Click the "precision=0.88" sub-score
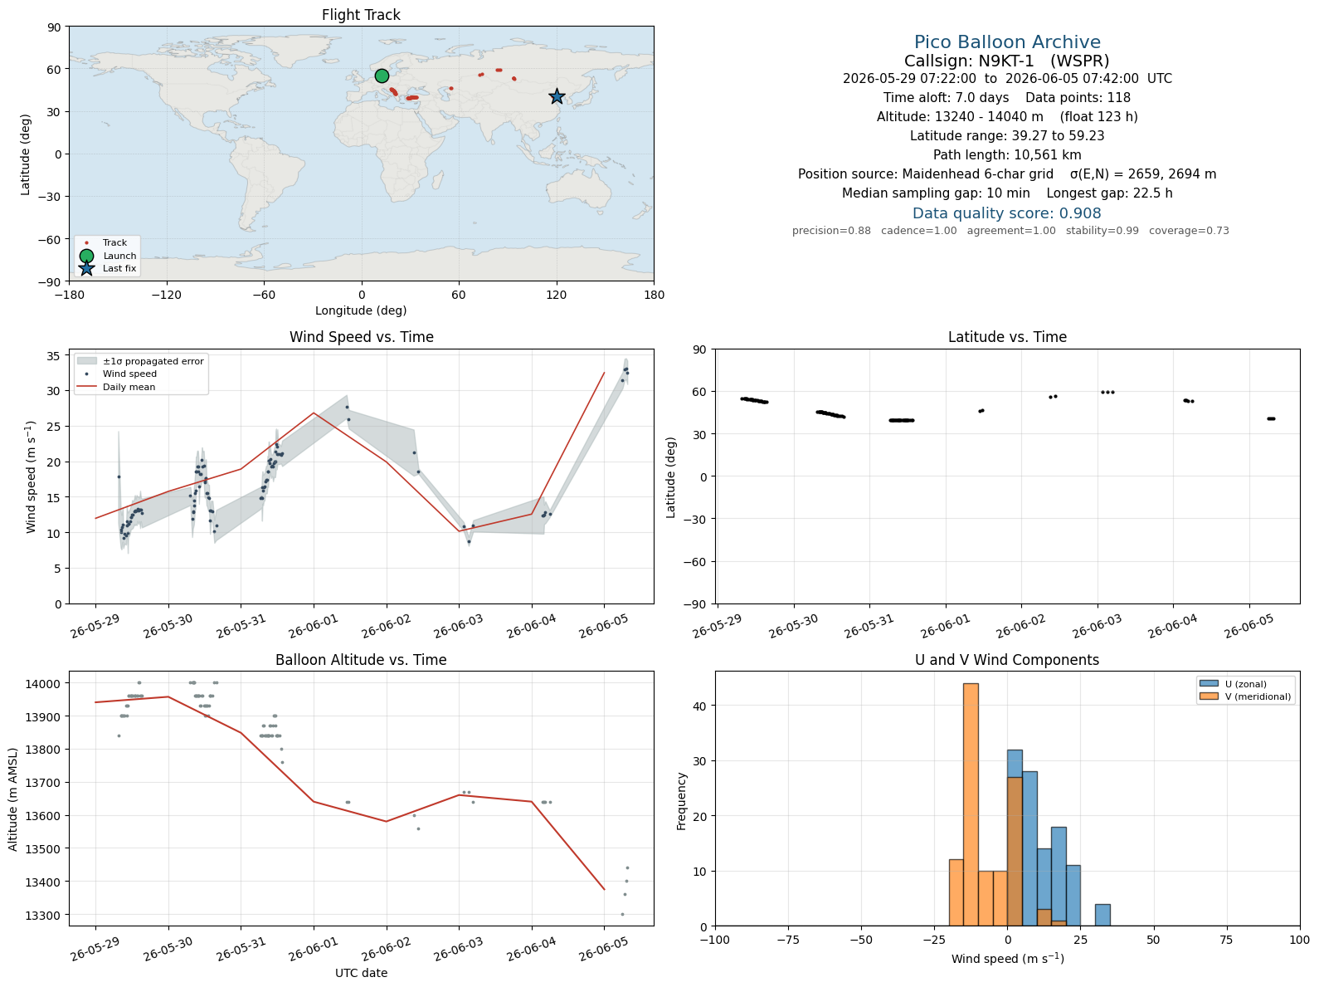Image resolution: width=1319 pixels, height=987 pixels. 831,231
